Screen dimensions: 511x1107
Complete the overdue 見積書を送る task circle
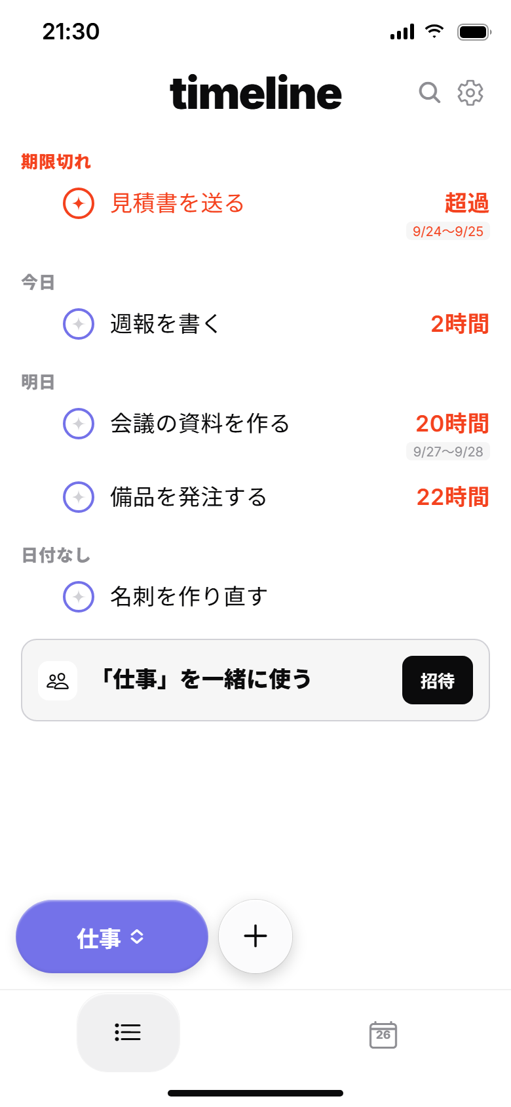(x=79, y=203)
